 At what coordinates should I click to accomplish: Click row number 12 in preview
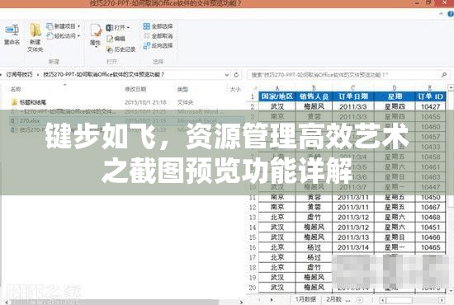253,207
